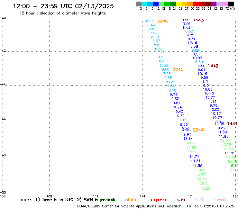Click the orange pass time 2246
Viewport: 238px width, 209px height.
pyautogui.click(x=162, y=21)
